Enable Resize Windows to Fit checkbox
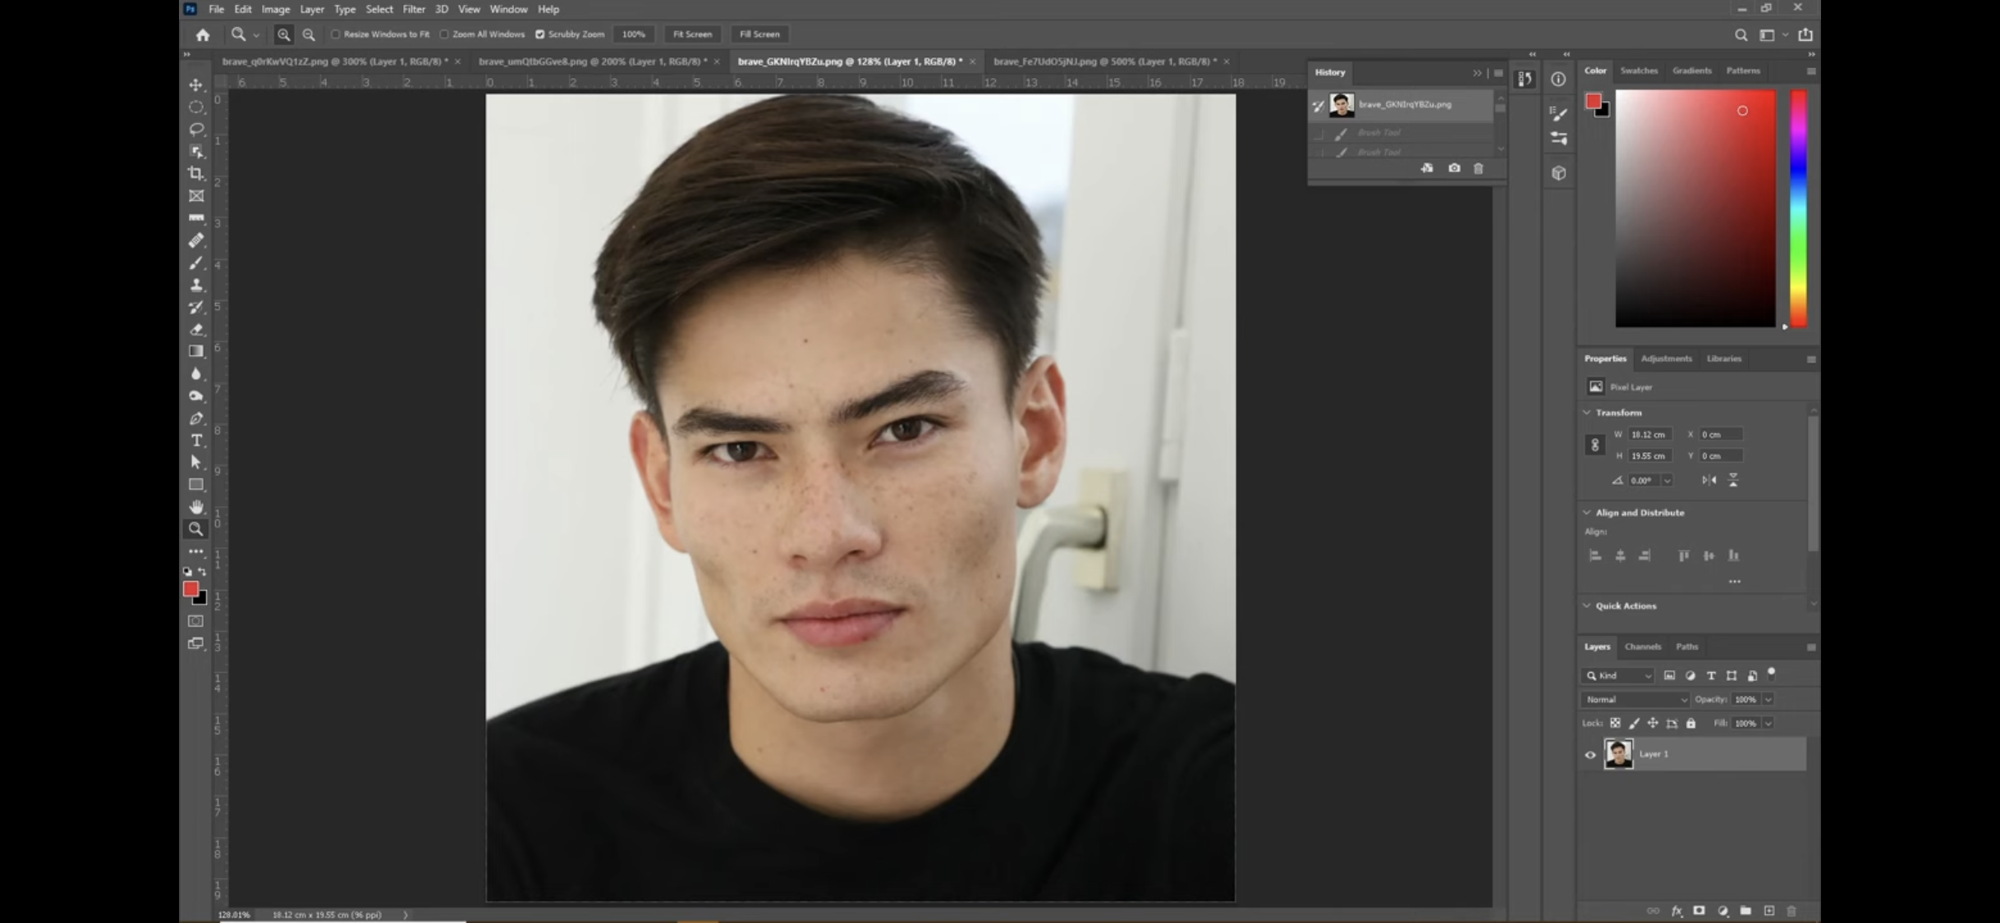2000x923 pixels. point(335,34)
